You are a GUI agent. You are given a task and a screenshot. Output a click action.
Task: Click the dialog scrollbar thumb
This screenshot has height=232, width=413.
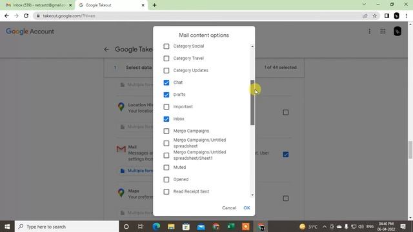[252, 102]
